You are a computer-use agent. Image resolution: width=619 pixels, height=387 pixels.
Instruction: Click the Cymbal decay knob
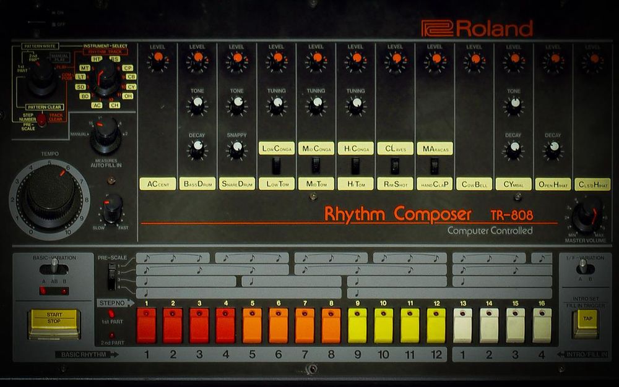(514, 150)
